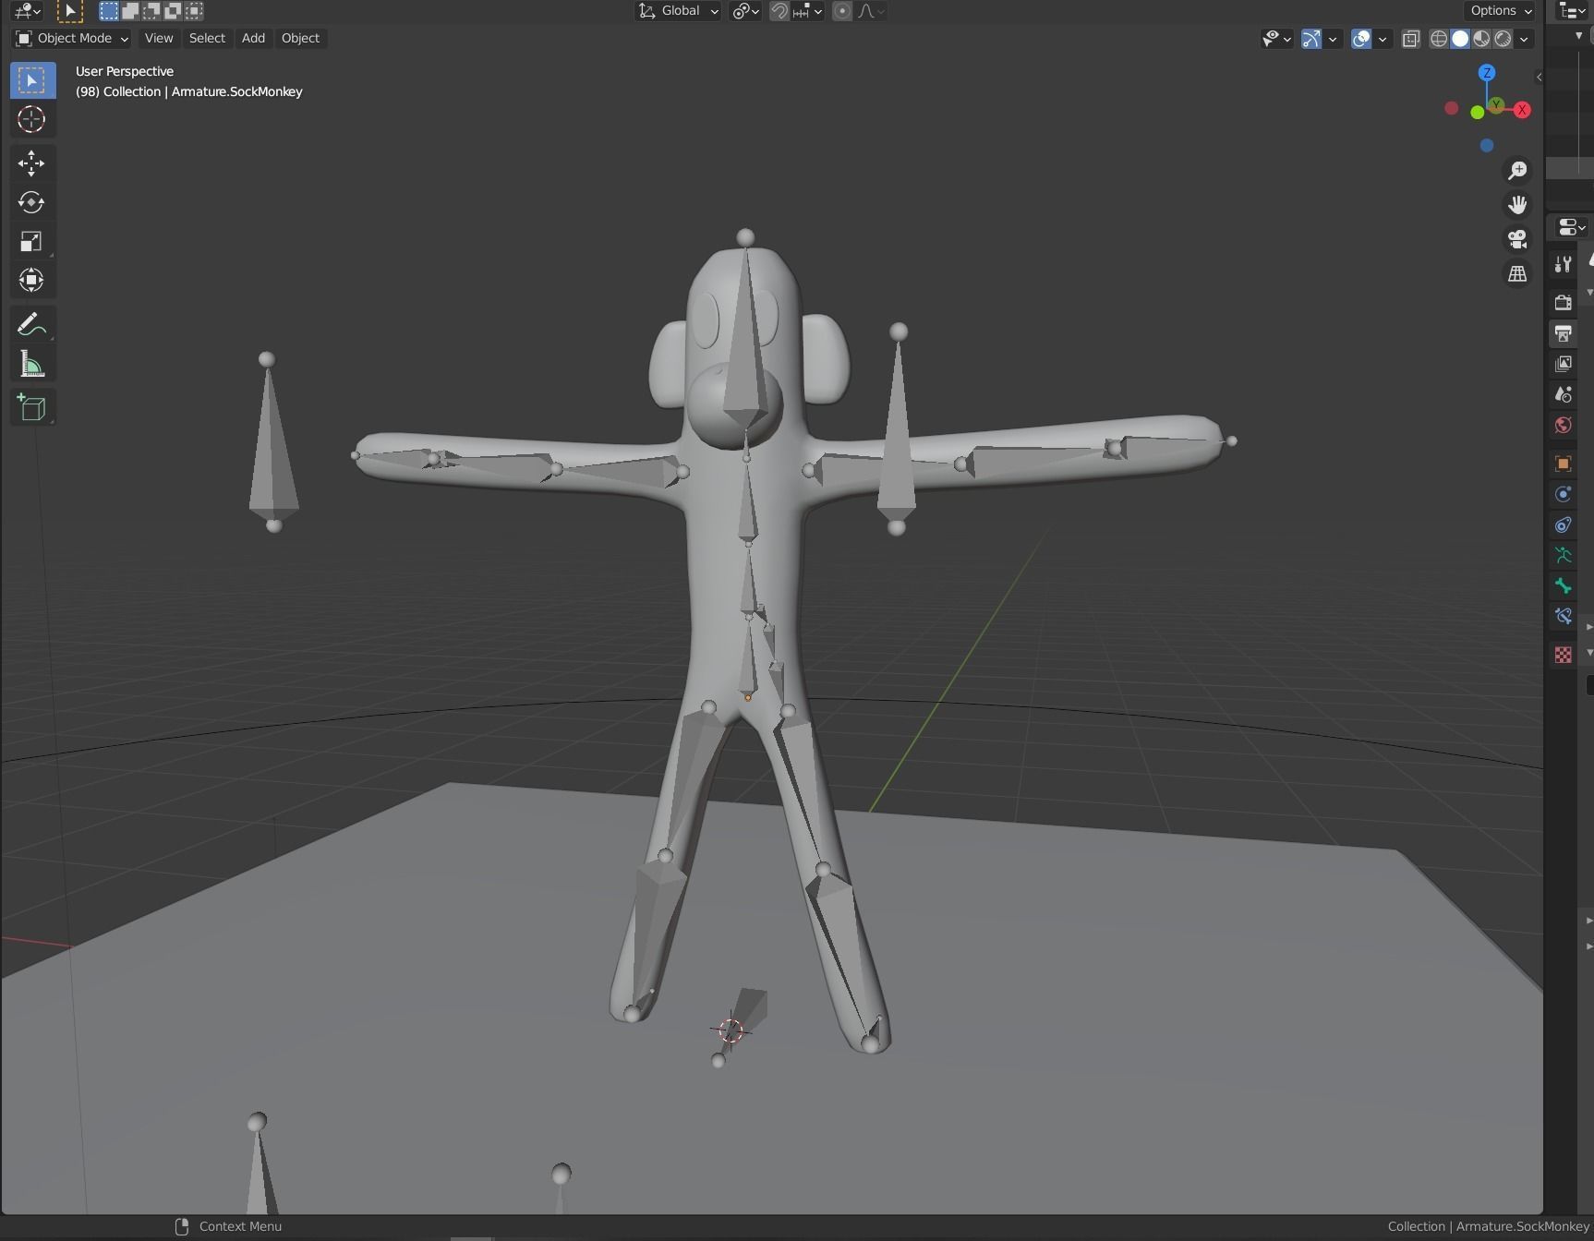Click the X axis on navigation gizmo
The width and height of the screenshot is (1594, 1241).
pos(1522,110)
